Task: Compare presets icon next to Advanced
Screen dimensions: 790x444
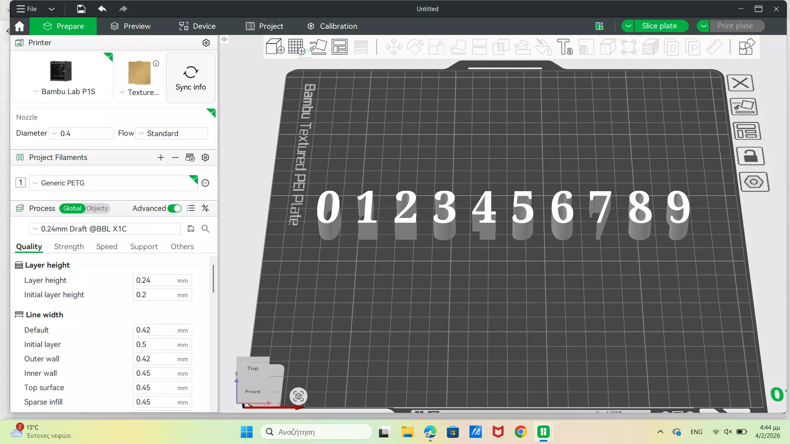Action: click(x=205, y=208)
